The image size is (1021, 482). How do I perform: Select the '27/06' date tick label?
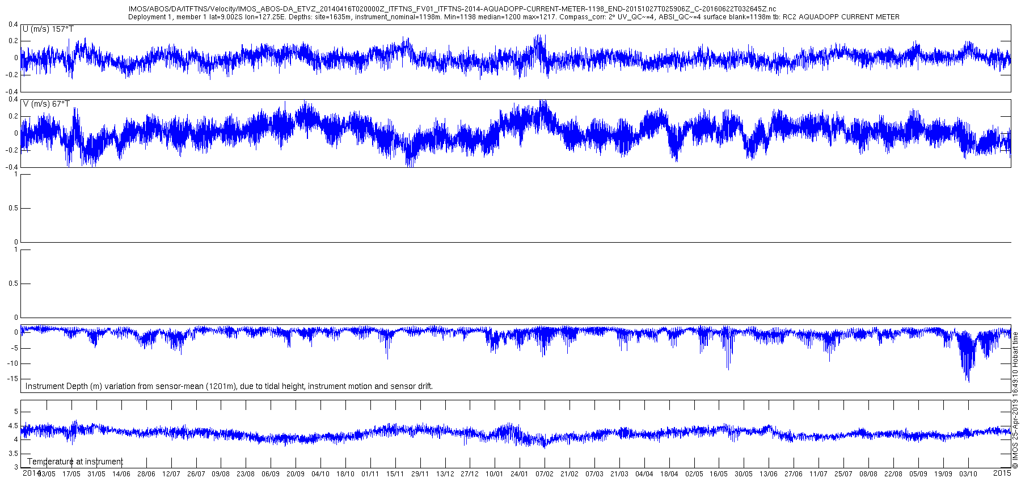[x=794, y=474]
